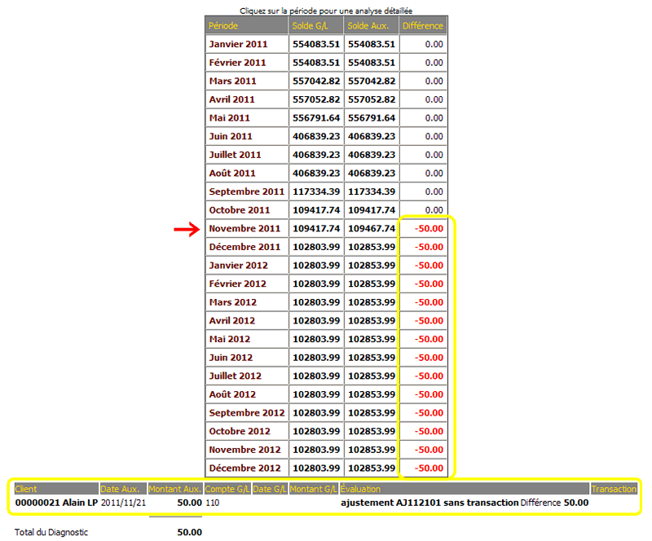Select the Décembre 2011 period link

pos(245,247)
